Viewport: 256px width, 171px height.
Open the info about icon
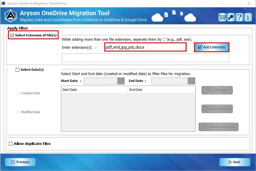248,17
